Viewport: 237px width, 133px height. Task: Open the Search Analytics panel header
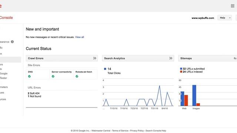pyautogui.click(x=138, y=58)
